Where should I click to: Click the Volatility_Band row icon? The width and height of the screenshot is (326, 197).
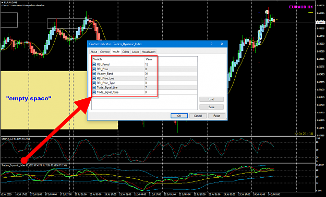94,74
